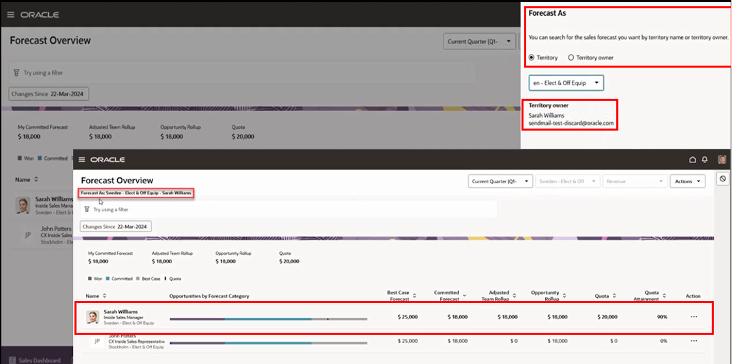The height and width of the screenshot is (364, 732).
Task: Open Sweden - Elect & Off dropdown
Action: point(568,181)
